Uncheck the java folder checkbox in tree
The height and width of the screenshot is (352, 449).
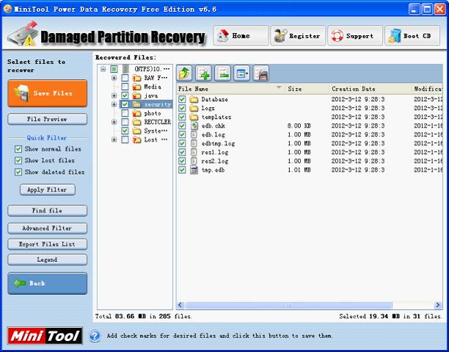[125, 95]
